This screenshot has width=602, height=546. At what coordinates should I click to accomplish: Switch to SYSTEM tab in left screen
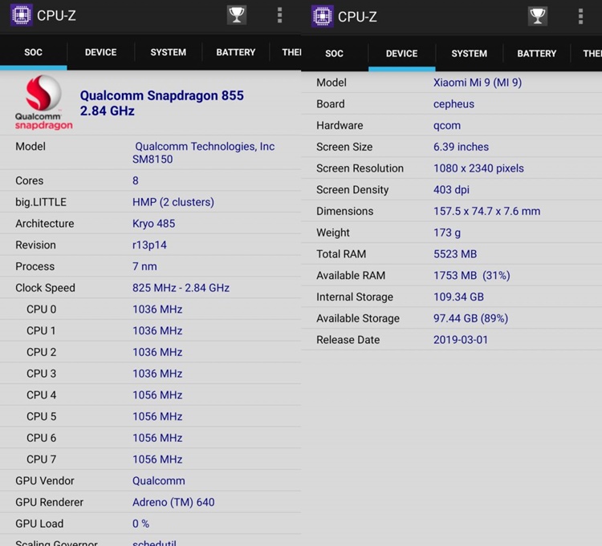(x=169, y=52)
